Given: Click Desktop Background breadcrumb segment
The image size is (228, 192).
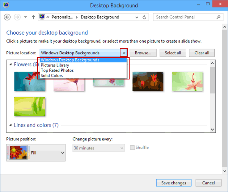Looking at the screenshot, I should tap(100, 17).
